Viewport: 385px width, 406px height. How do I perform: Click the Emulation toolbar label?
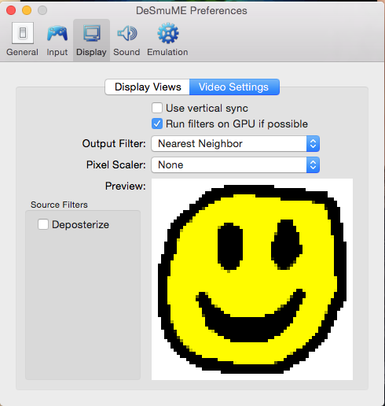[167, 52]
